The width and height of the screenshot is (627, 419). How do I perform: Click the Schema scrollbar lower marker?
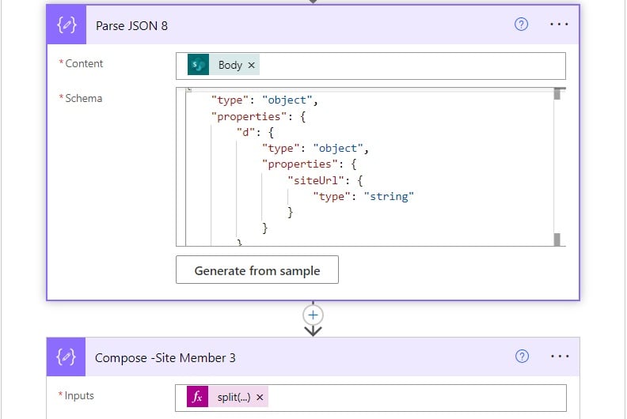[x=557, y=240]
